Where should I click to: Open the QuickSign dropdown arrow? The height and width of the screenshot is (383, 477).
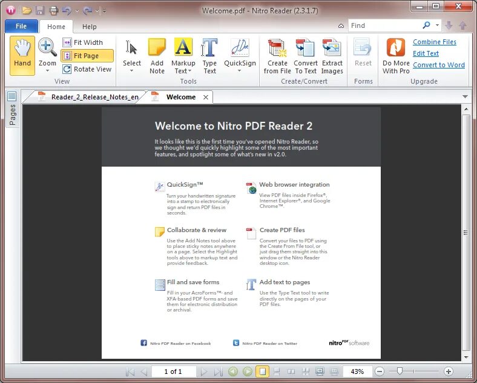click(240, 71)
